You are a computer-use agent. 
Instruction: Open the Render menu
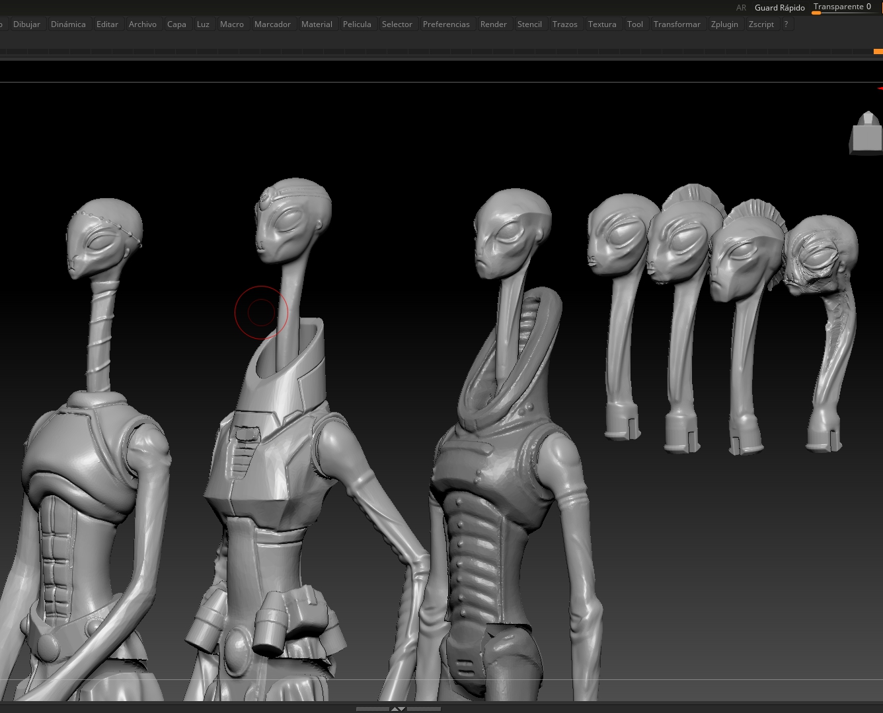(x=493, y=24)
